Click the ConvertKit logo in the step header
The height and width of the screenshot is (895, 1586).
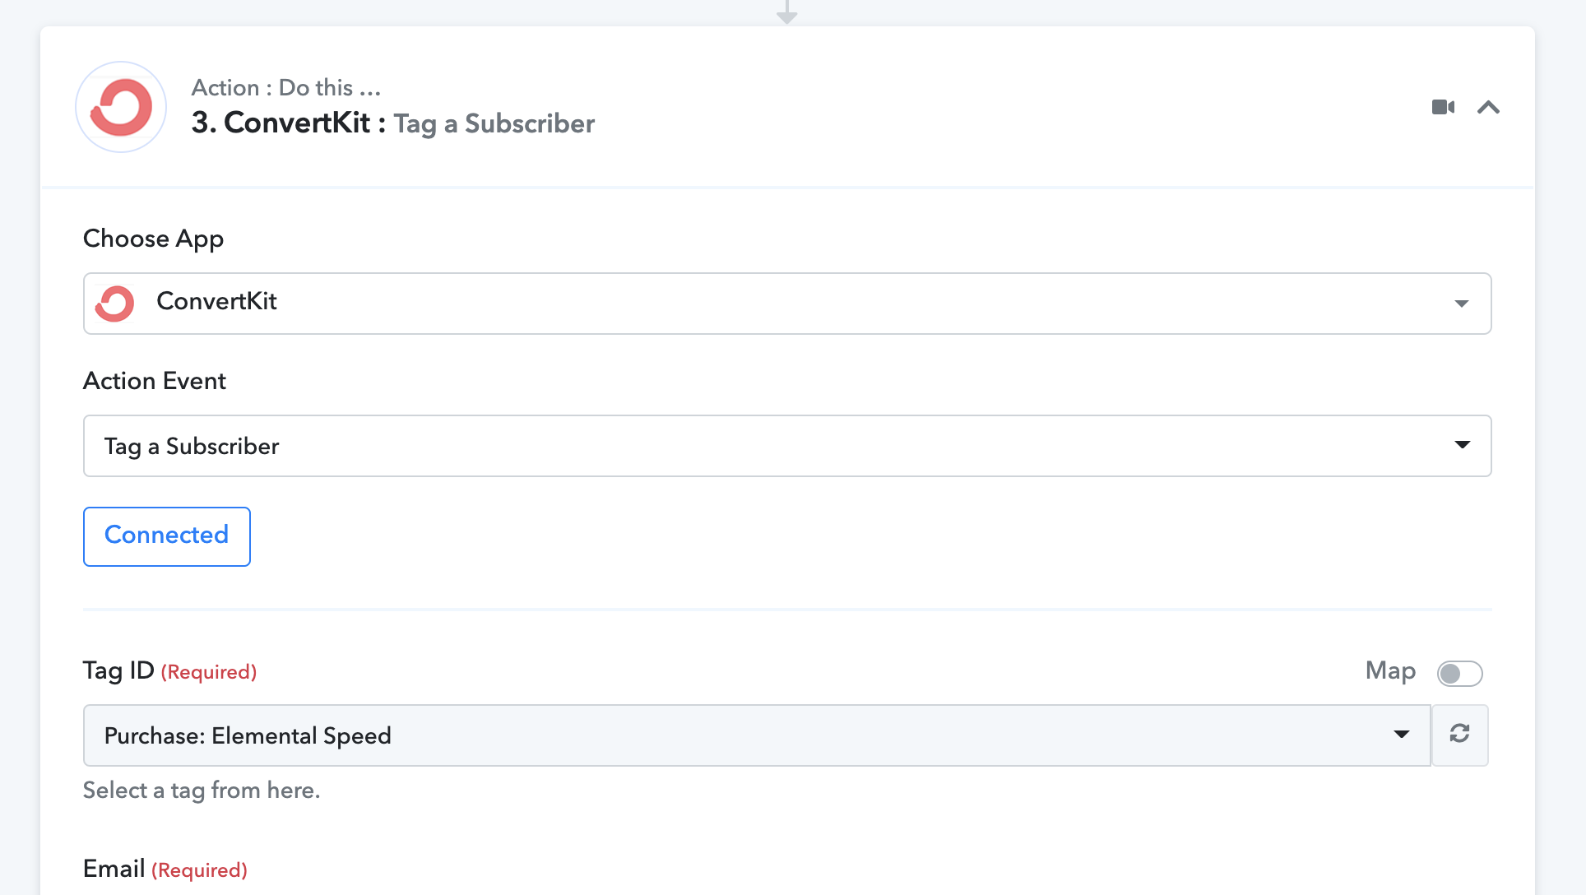tap(121, 107)
